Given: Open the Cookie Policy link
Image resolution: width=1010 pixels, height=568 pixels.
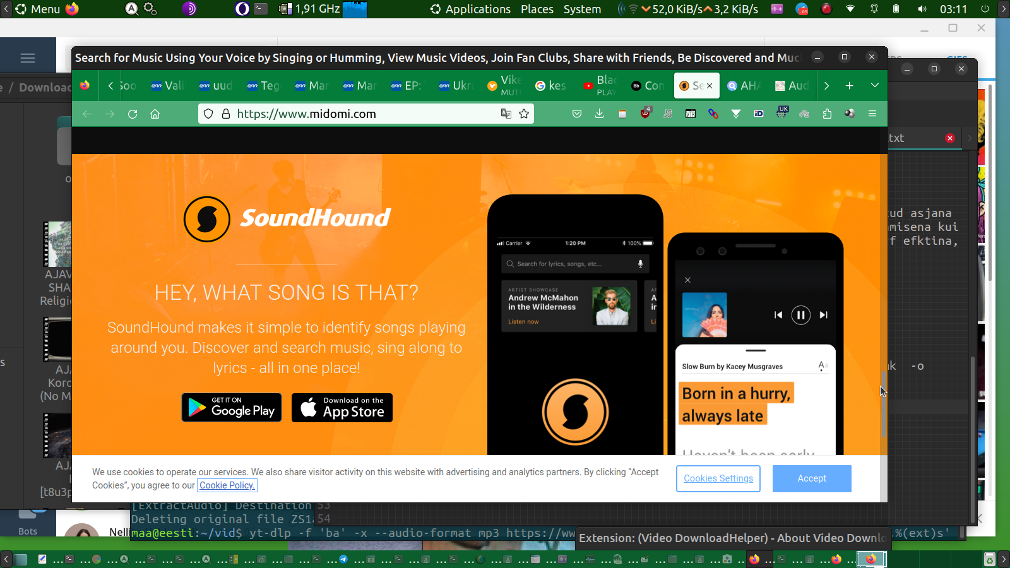Looking at the screenshot, I should (227, 485).
